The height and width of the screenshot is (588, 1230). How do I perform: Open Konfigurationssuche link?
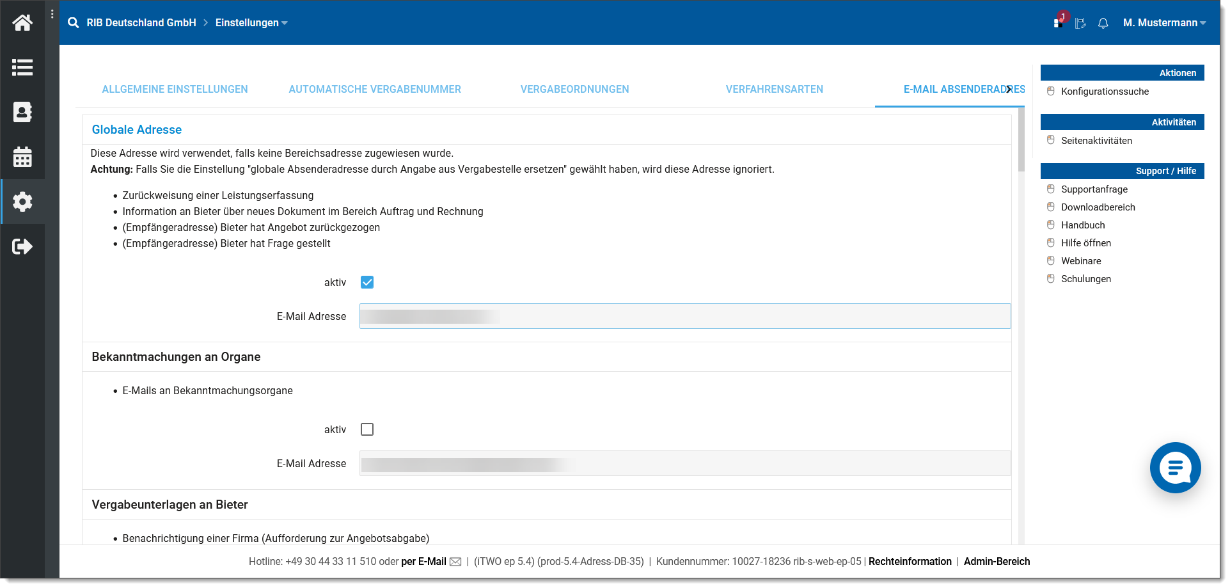1105,91
